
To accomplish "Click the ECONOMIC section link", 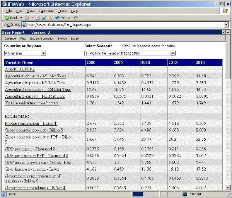I will click(17, 116).
